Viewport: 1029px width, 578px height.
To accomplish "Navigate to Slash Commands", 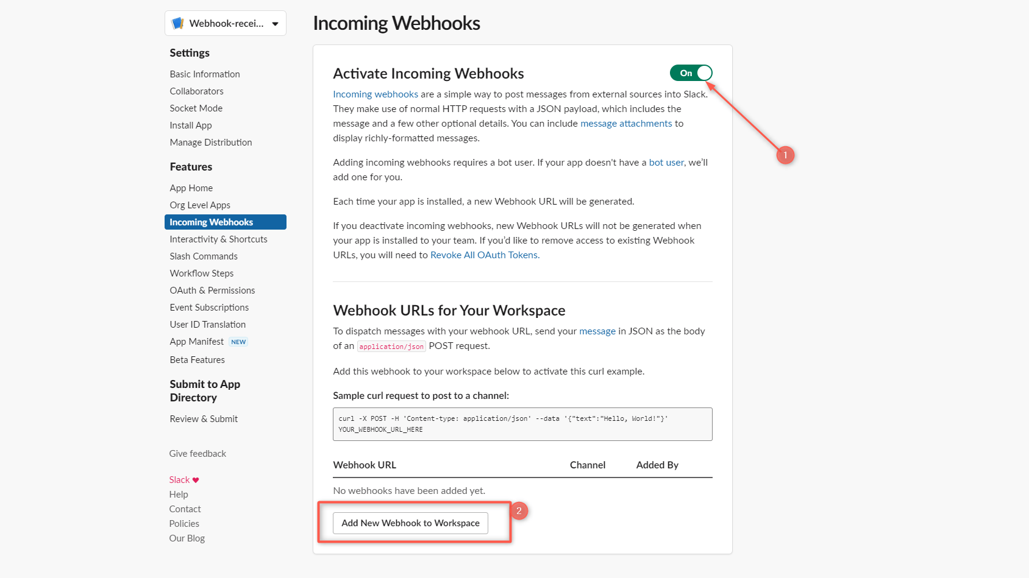I will coord(203,256).
